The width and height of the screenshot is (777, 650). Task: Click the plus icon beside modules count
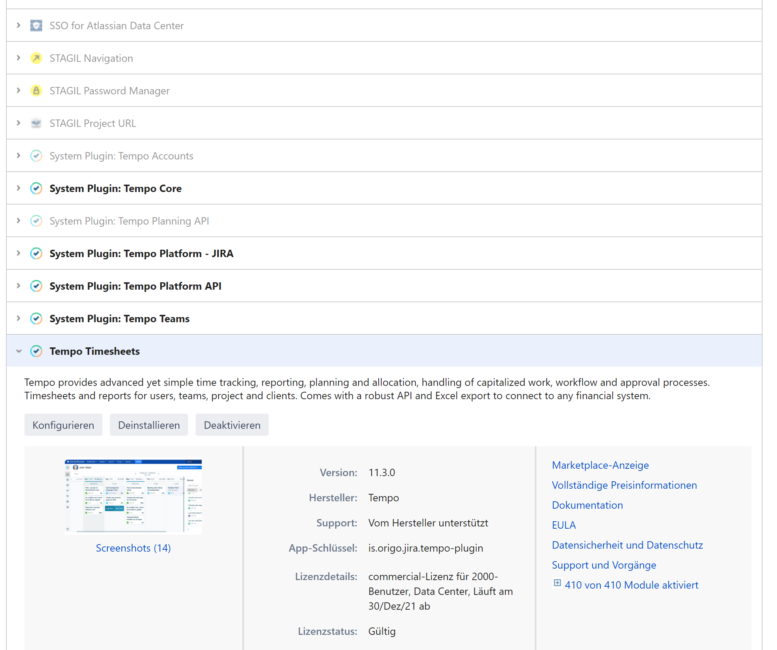pos(557,583)
